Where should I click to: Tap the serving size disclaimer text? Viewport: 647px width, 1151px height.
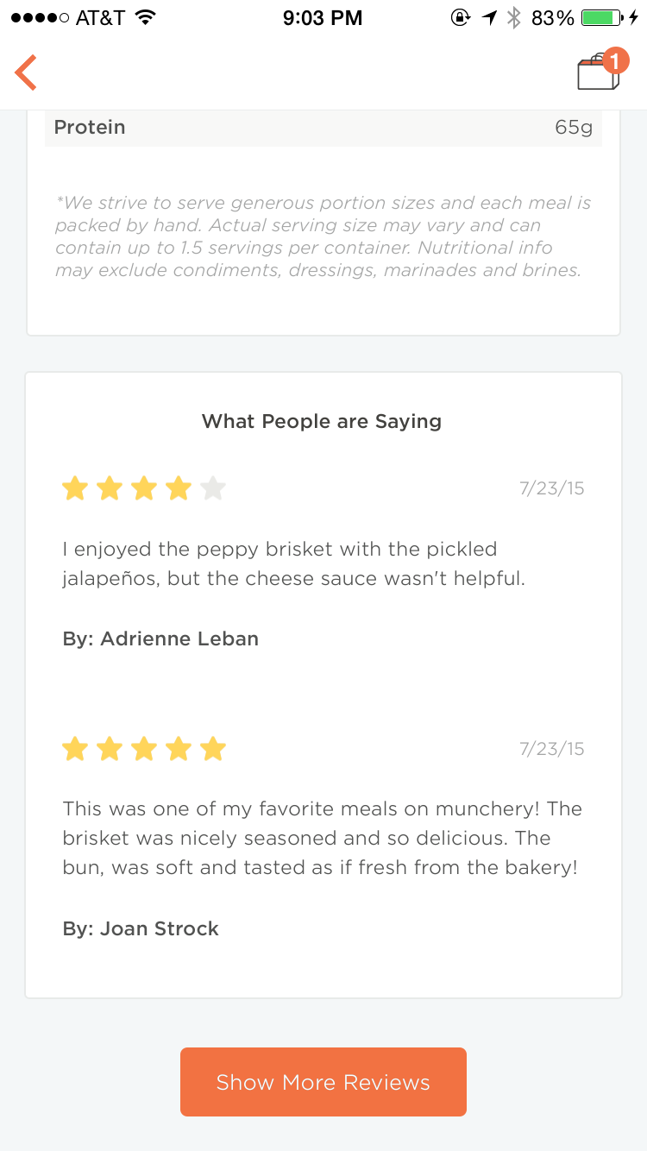[322, 236]
